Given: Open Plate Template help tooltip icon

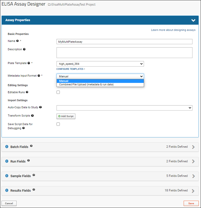Looking at the screenshot, I should coord(29,63).
